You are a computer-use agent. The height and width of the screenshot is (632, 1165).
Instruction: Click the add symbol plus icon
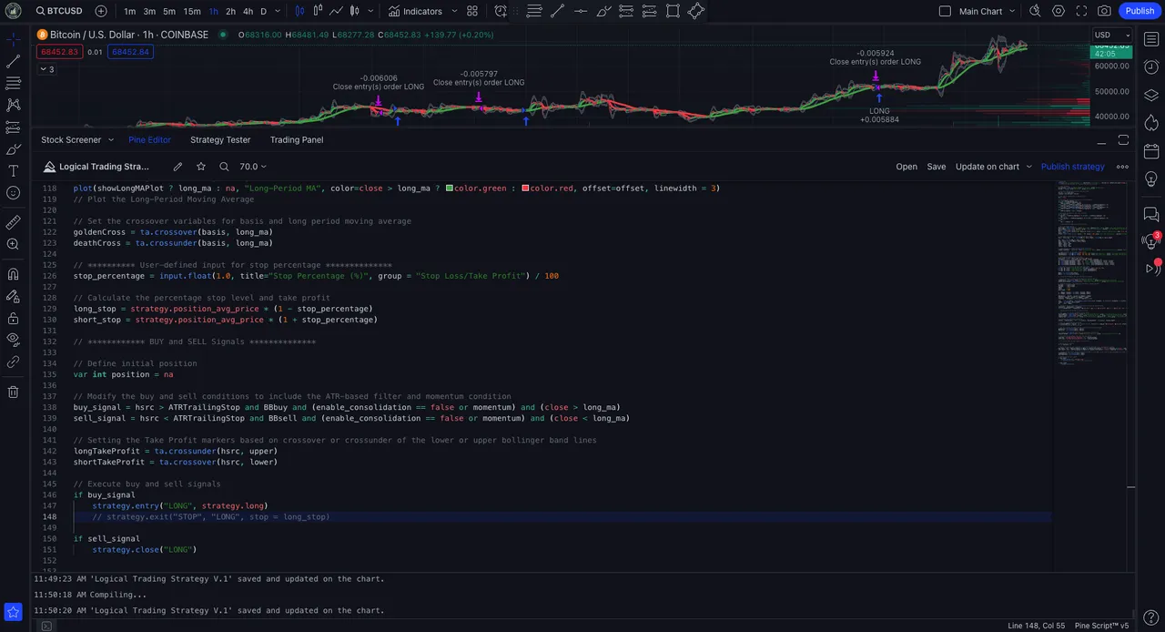point(101,11)
